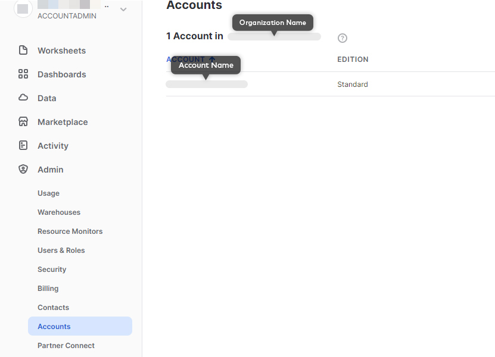Select Contacts in the Admin submenu
The image size is (495, 357).
coord(53,308)
